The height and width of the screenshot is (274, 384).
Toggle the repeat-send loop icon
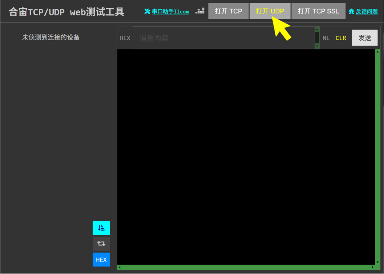coord(101,243)
